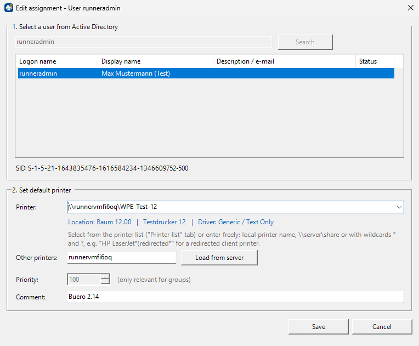Click the Status column header
The height and width of the screenshot is (346, 419).
[x=375, y=61]
